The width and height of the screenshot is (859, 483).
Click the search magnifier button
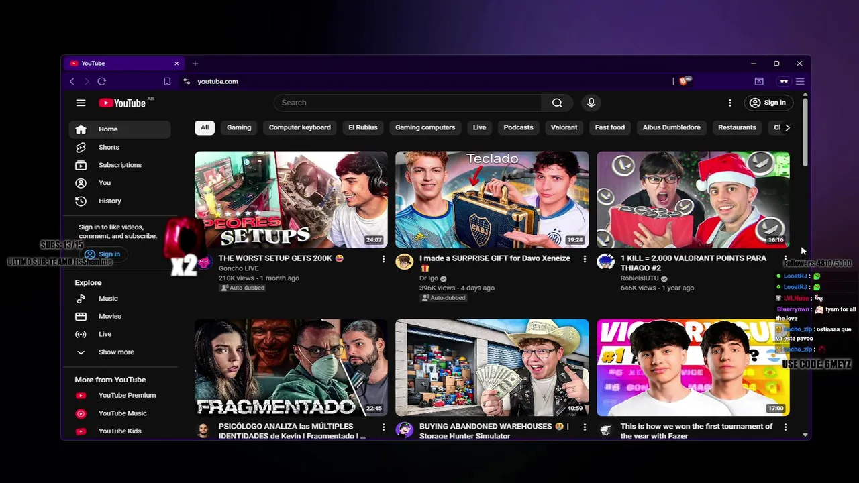click(x=557, y=103)
